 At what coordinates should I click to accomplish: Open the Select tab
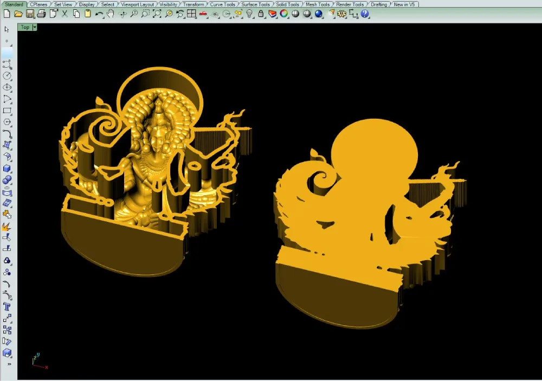point(107,4)
